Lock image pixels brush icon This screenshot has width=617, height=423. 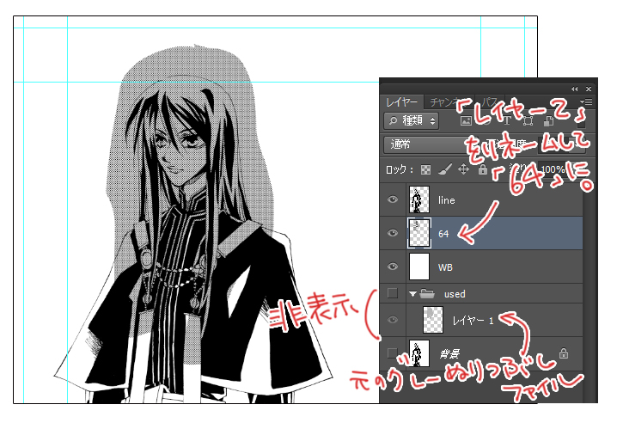tap(444, 169)
